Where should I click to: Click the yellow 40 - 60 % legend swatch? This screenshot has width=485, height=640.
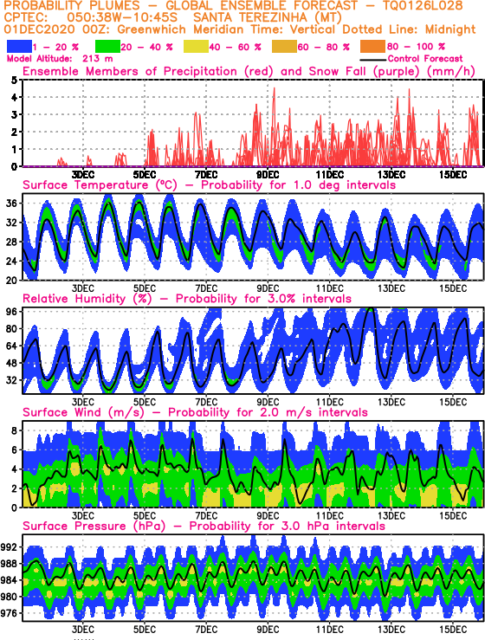point(196,47)
